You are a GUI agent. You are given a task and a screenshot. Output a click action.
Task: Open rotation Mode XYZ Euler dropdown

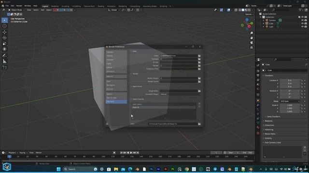(290, 101)
